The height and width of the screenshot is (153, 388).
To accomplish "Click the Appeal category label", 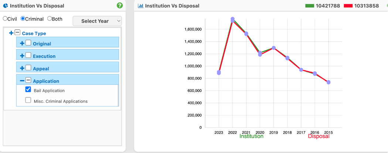I will point(41,69).
